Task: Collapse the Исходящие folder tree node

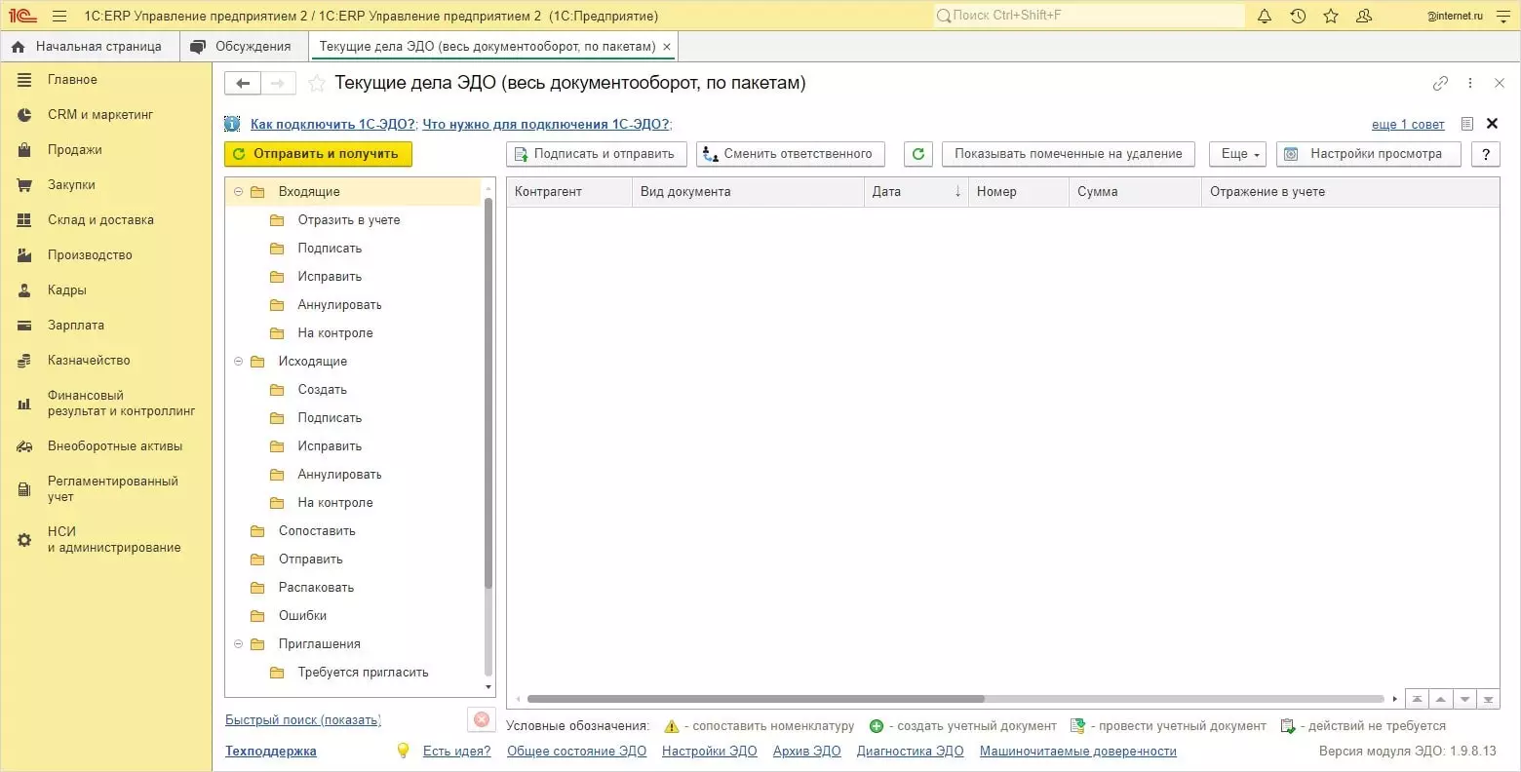Action: (x=238, y=362)
